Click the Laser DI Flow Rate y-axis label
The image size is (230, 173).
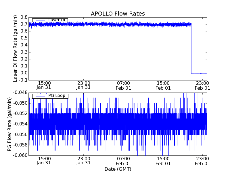click(15, 48)
